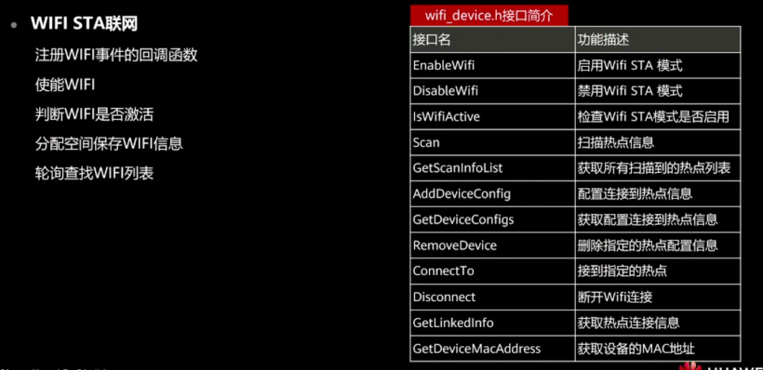Select the ConnectTo table cell

click(x=492, y=271)
